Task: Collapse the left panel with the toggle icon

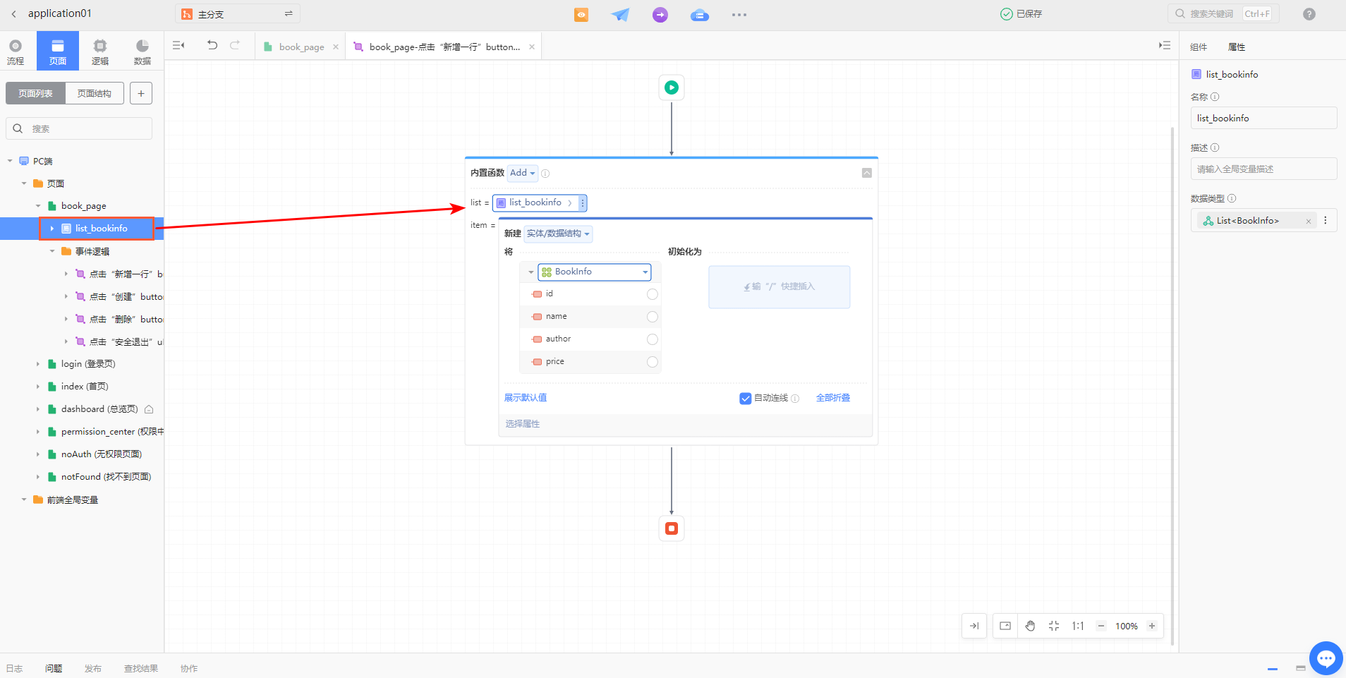Action: tap(178, 45)
